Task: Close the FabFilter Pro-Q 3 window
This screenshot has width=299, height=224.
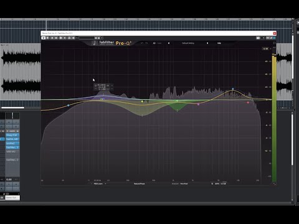Action: 275,33
